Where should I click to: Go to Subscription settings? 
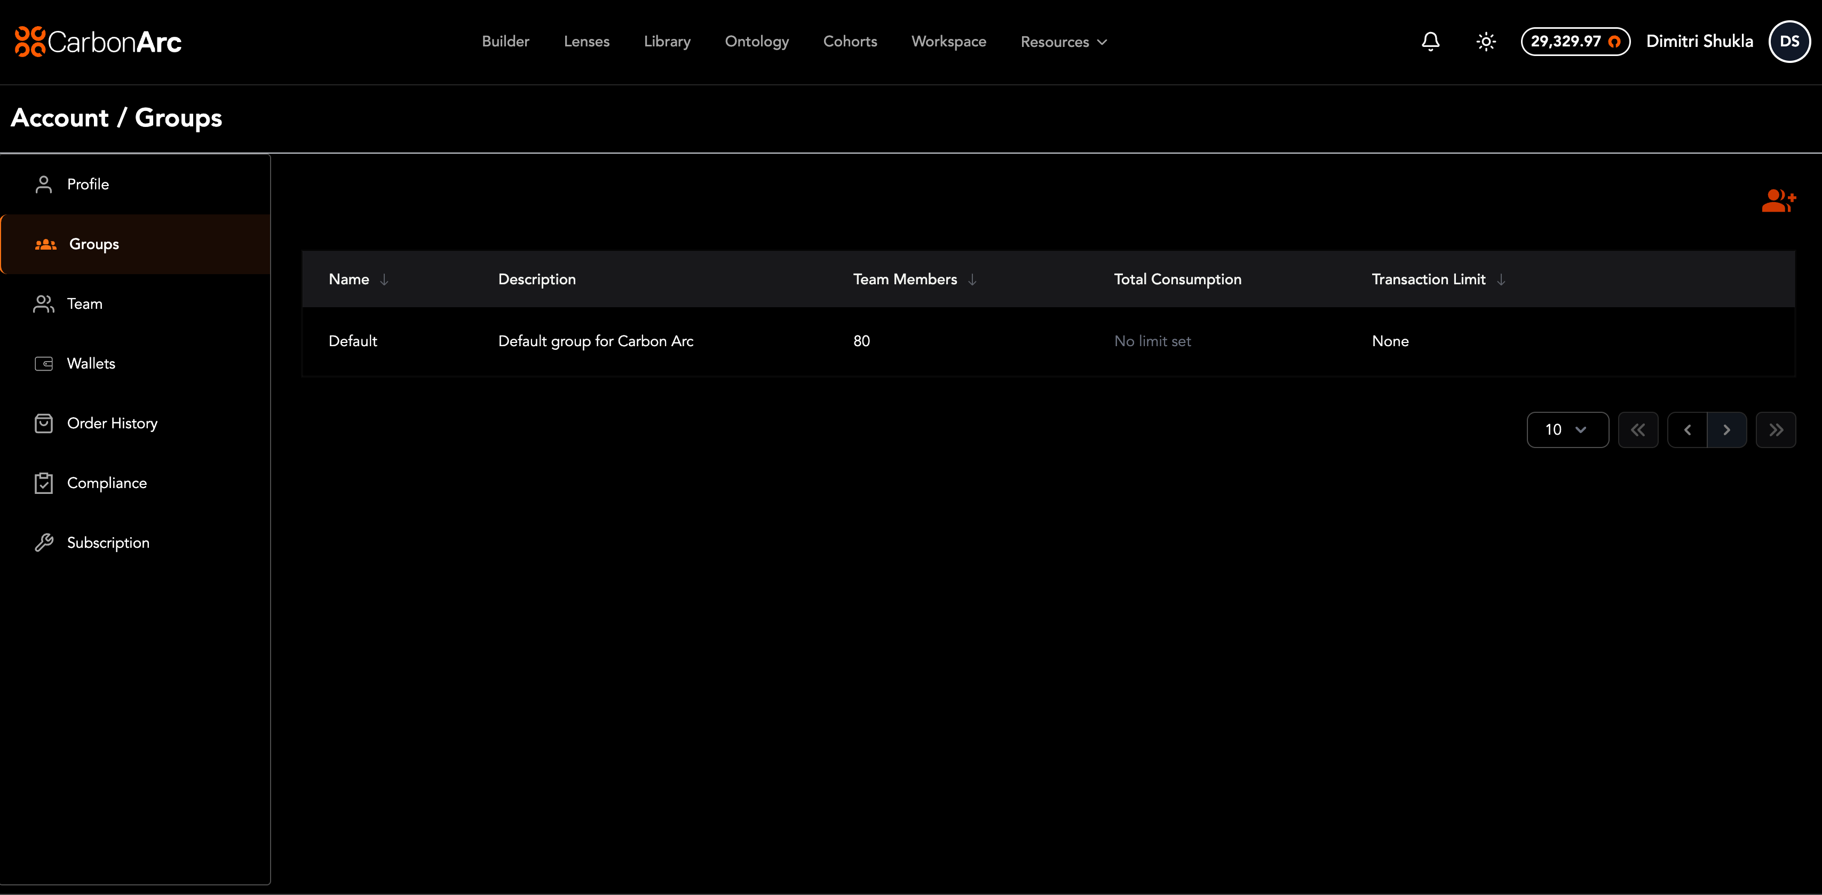pyautogui.click(x=107, y=543)
